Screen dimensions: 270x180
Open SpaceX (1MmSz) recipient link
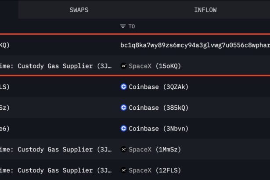pos(155,150)
